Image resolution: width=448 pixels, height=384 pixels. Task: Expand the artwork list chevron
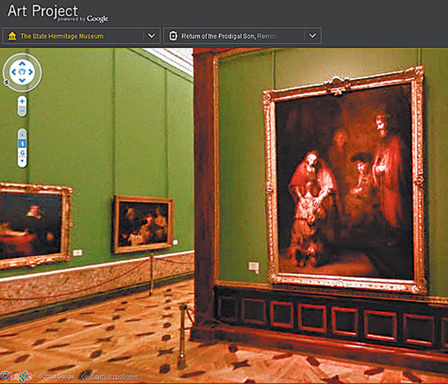[312, 36]
